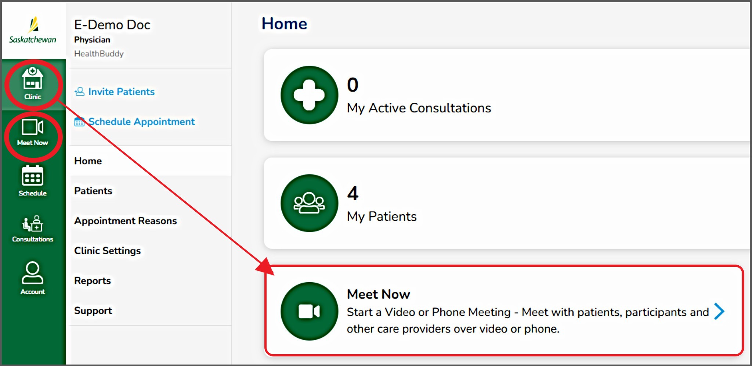Click the Saskatchewan logo
Viewport: 752px width, 366px height.
pos(33,30)
